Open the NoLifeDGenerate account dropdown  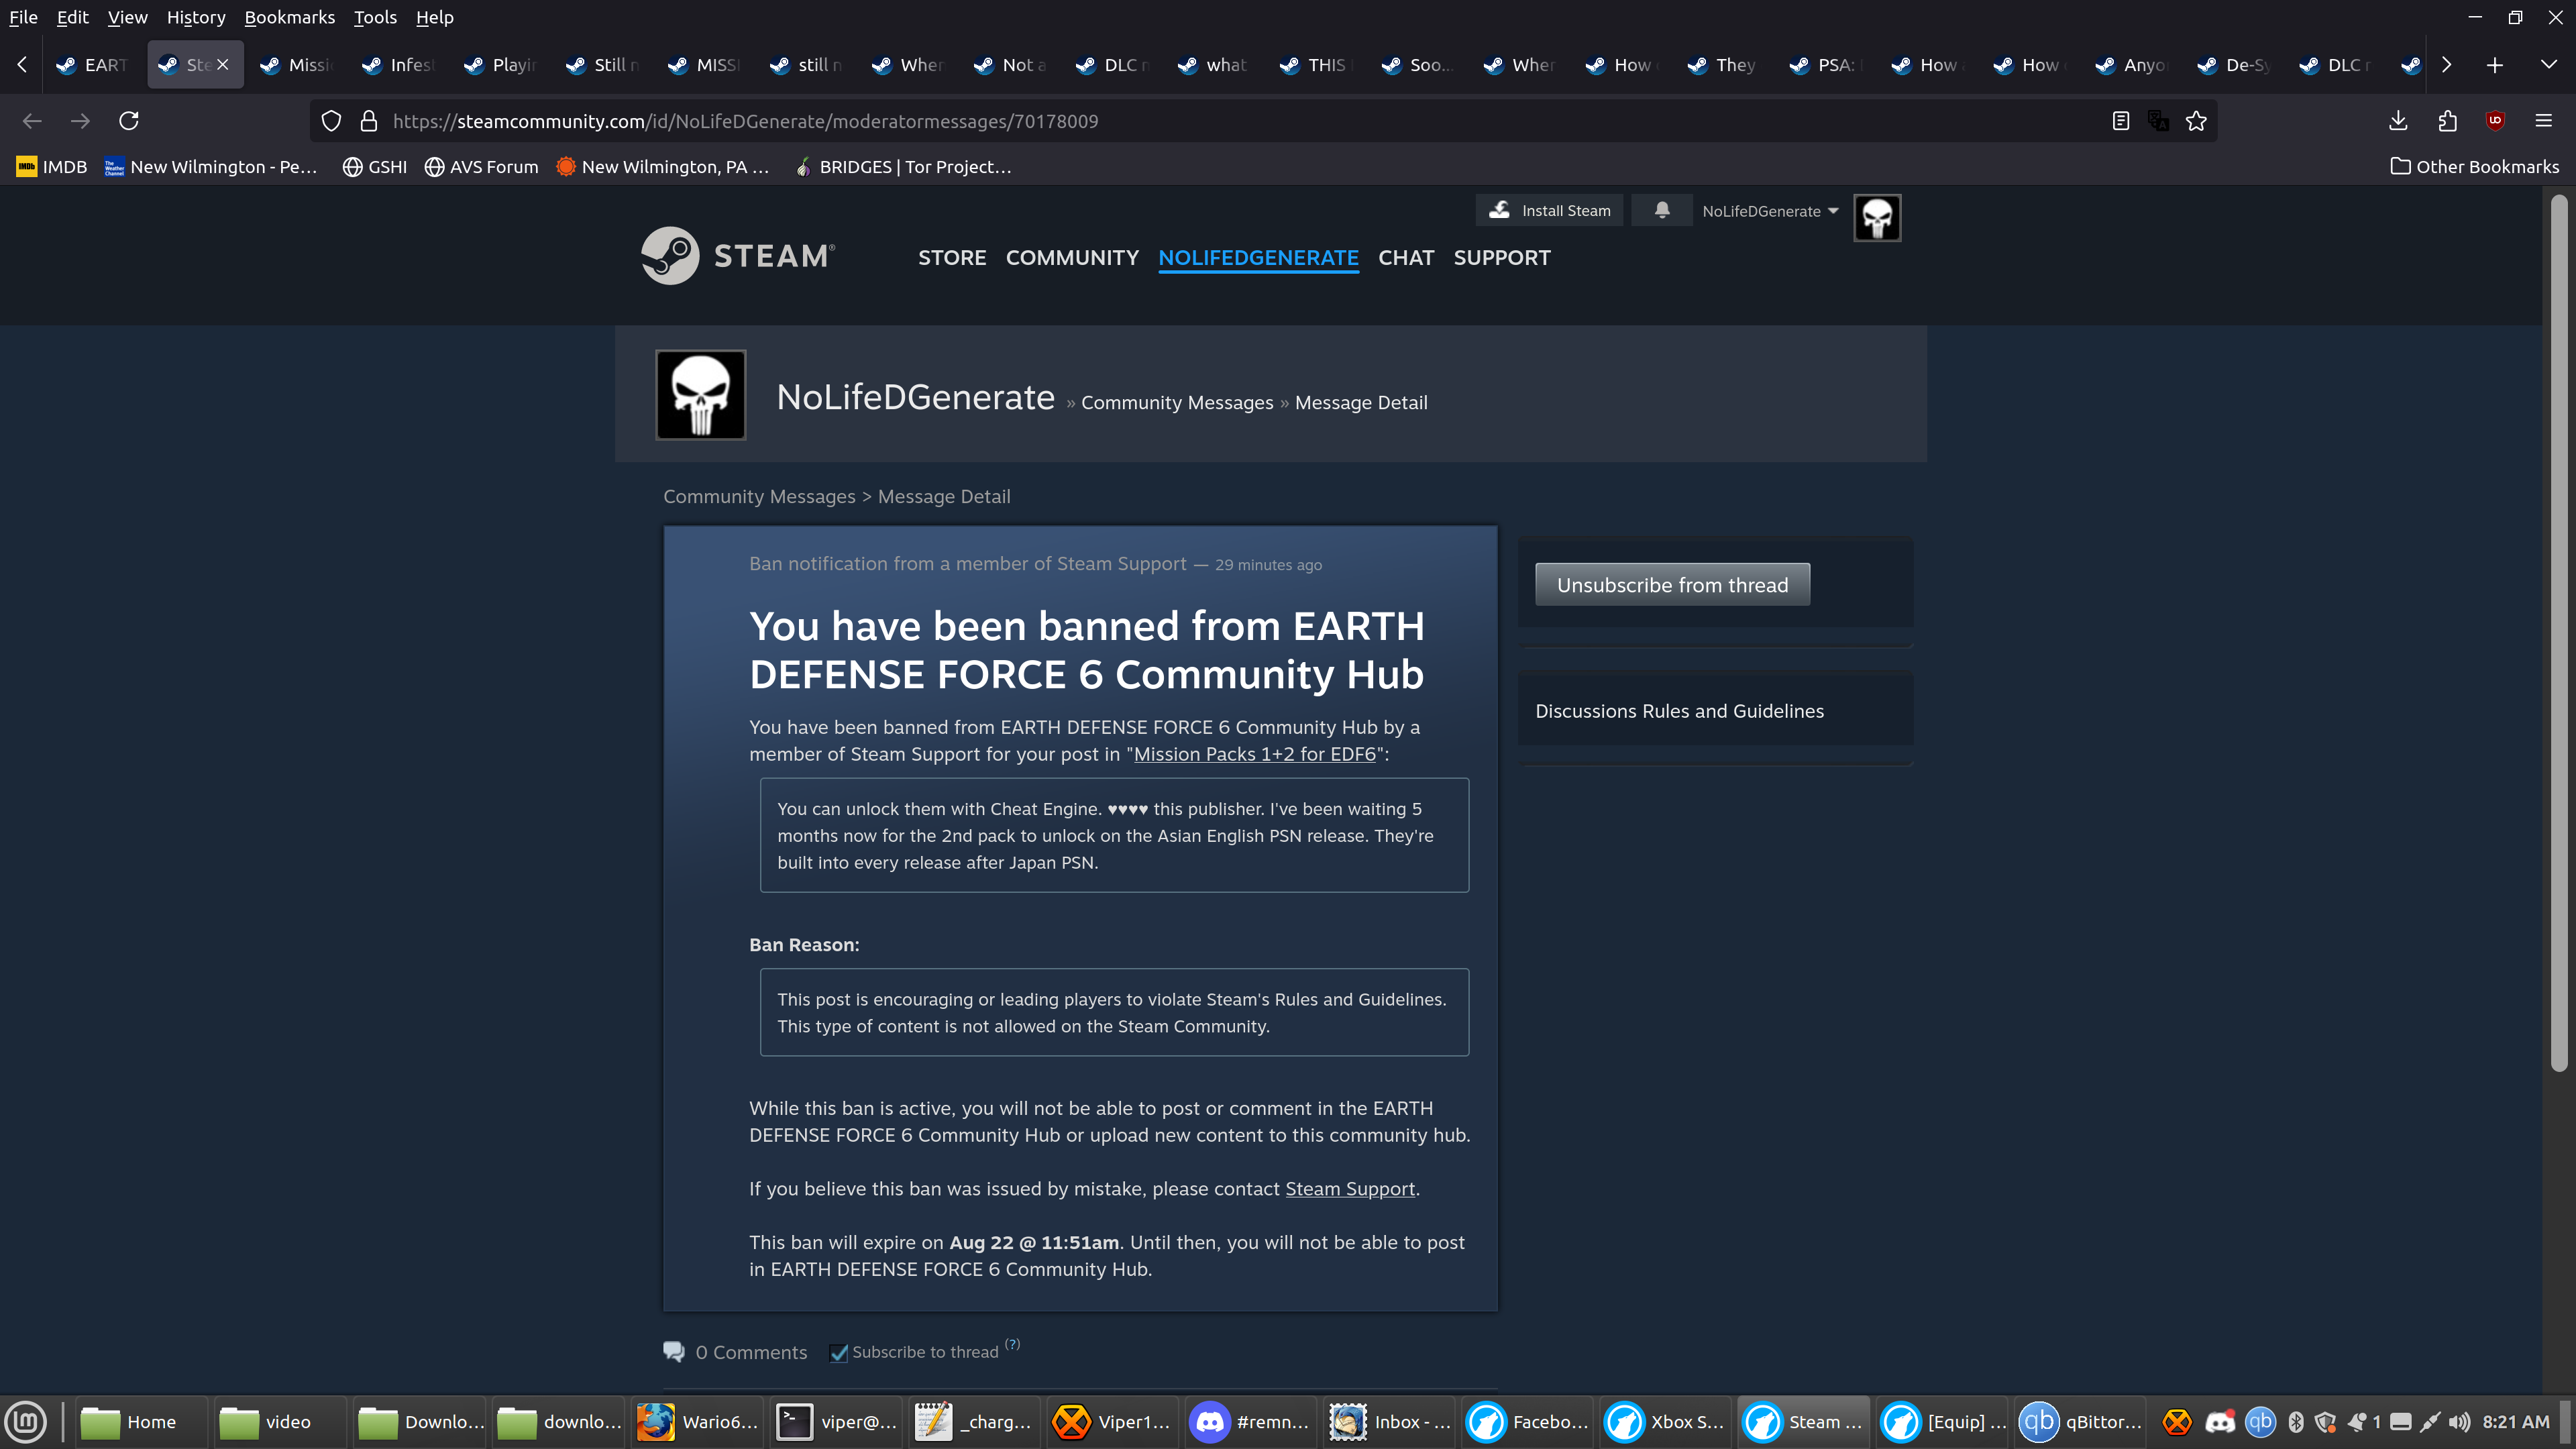[1770, 211]
